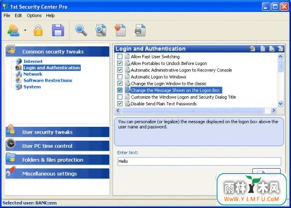
Task: Expand Miscellaneous settings section
Action: point(58,174)
